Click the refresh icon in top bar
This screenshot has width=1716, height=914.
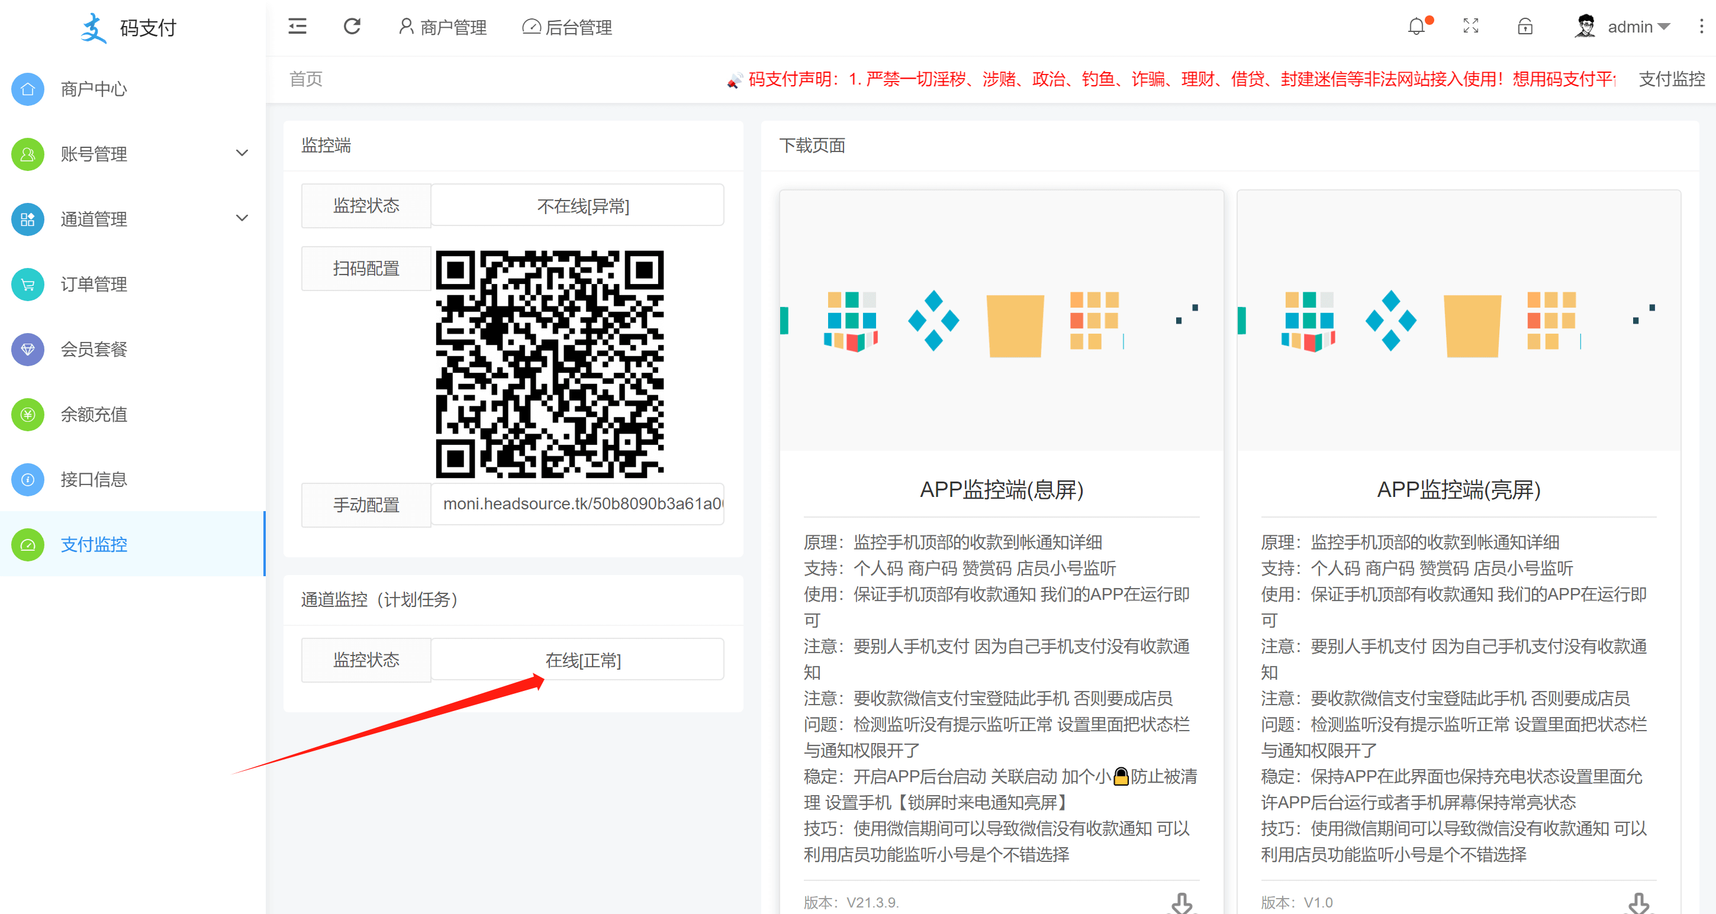(x=352, y=27)
